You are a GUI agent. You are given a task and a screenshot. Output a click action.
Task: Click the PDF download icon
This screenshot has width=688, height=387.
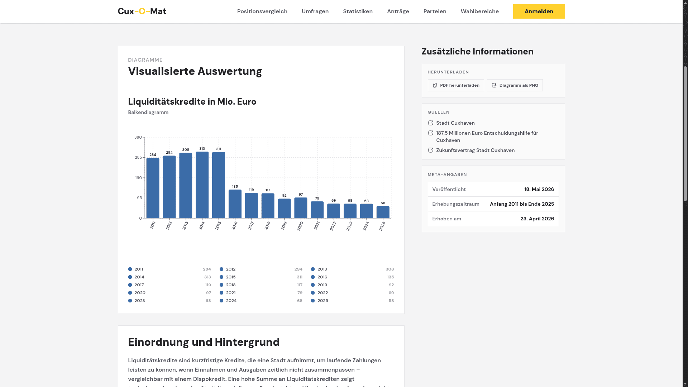pyautogui.click(x=435, y=85)
